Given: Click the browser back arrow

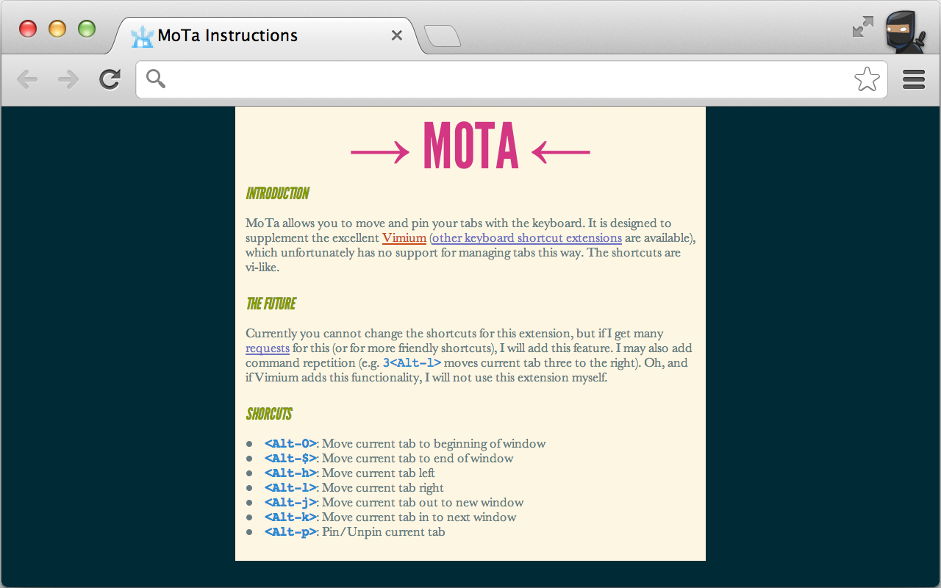Looking at the screenshot, I should click(27, 79).
